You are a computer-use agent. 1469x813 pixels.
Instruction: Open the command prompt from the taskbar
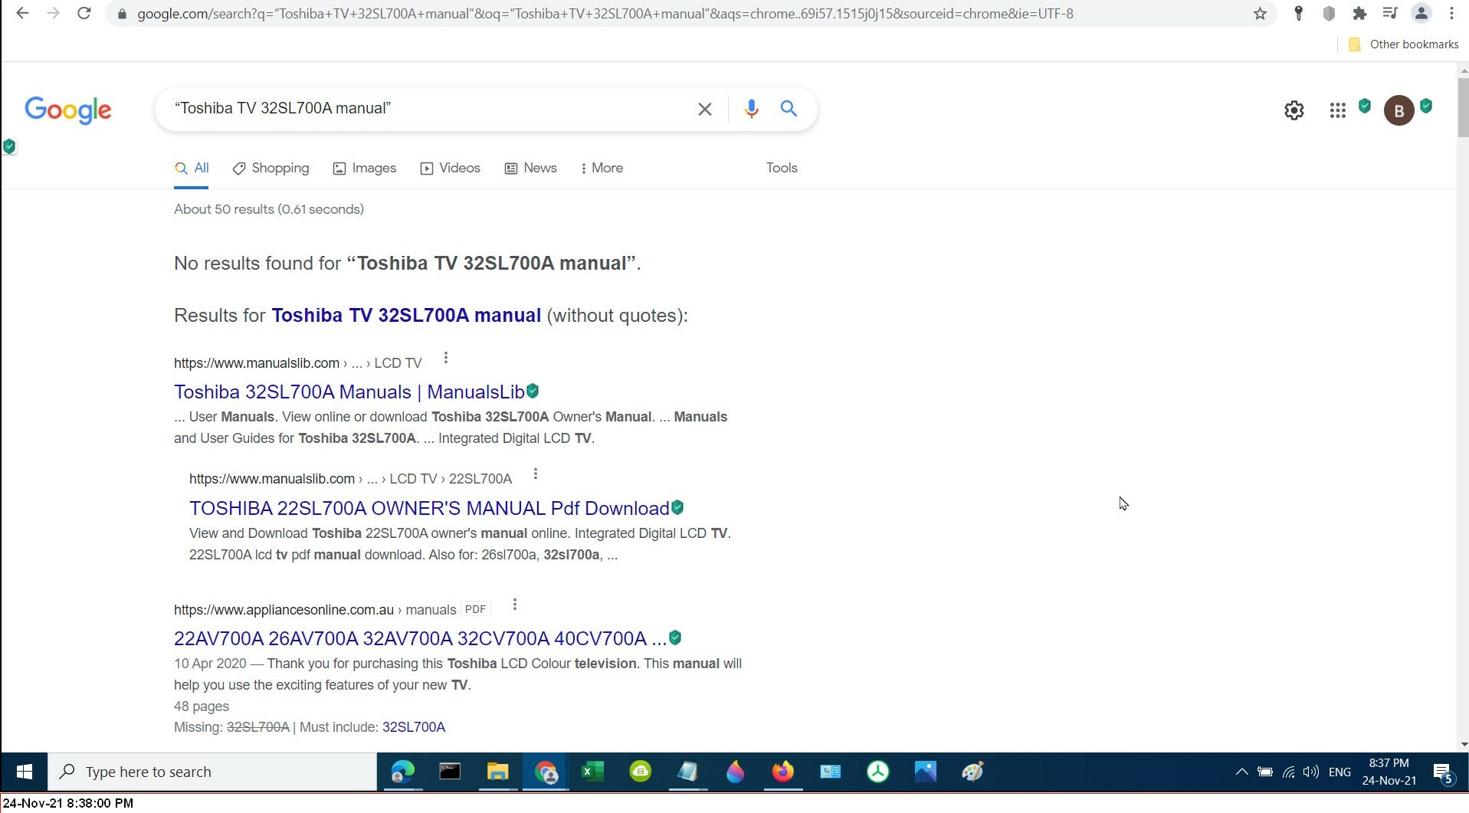coord(450,772)
